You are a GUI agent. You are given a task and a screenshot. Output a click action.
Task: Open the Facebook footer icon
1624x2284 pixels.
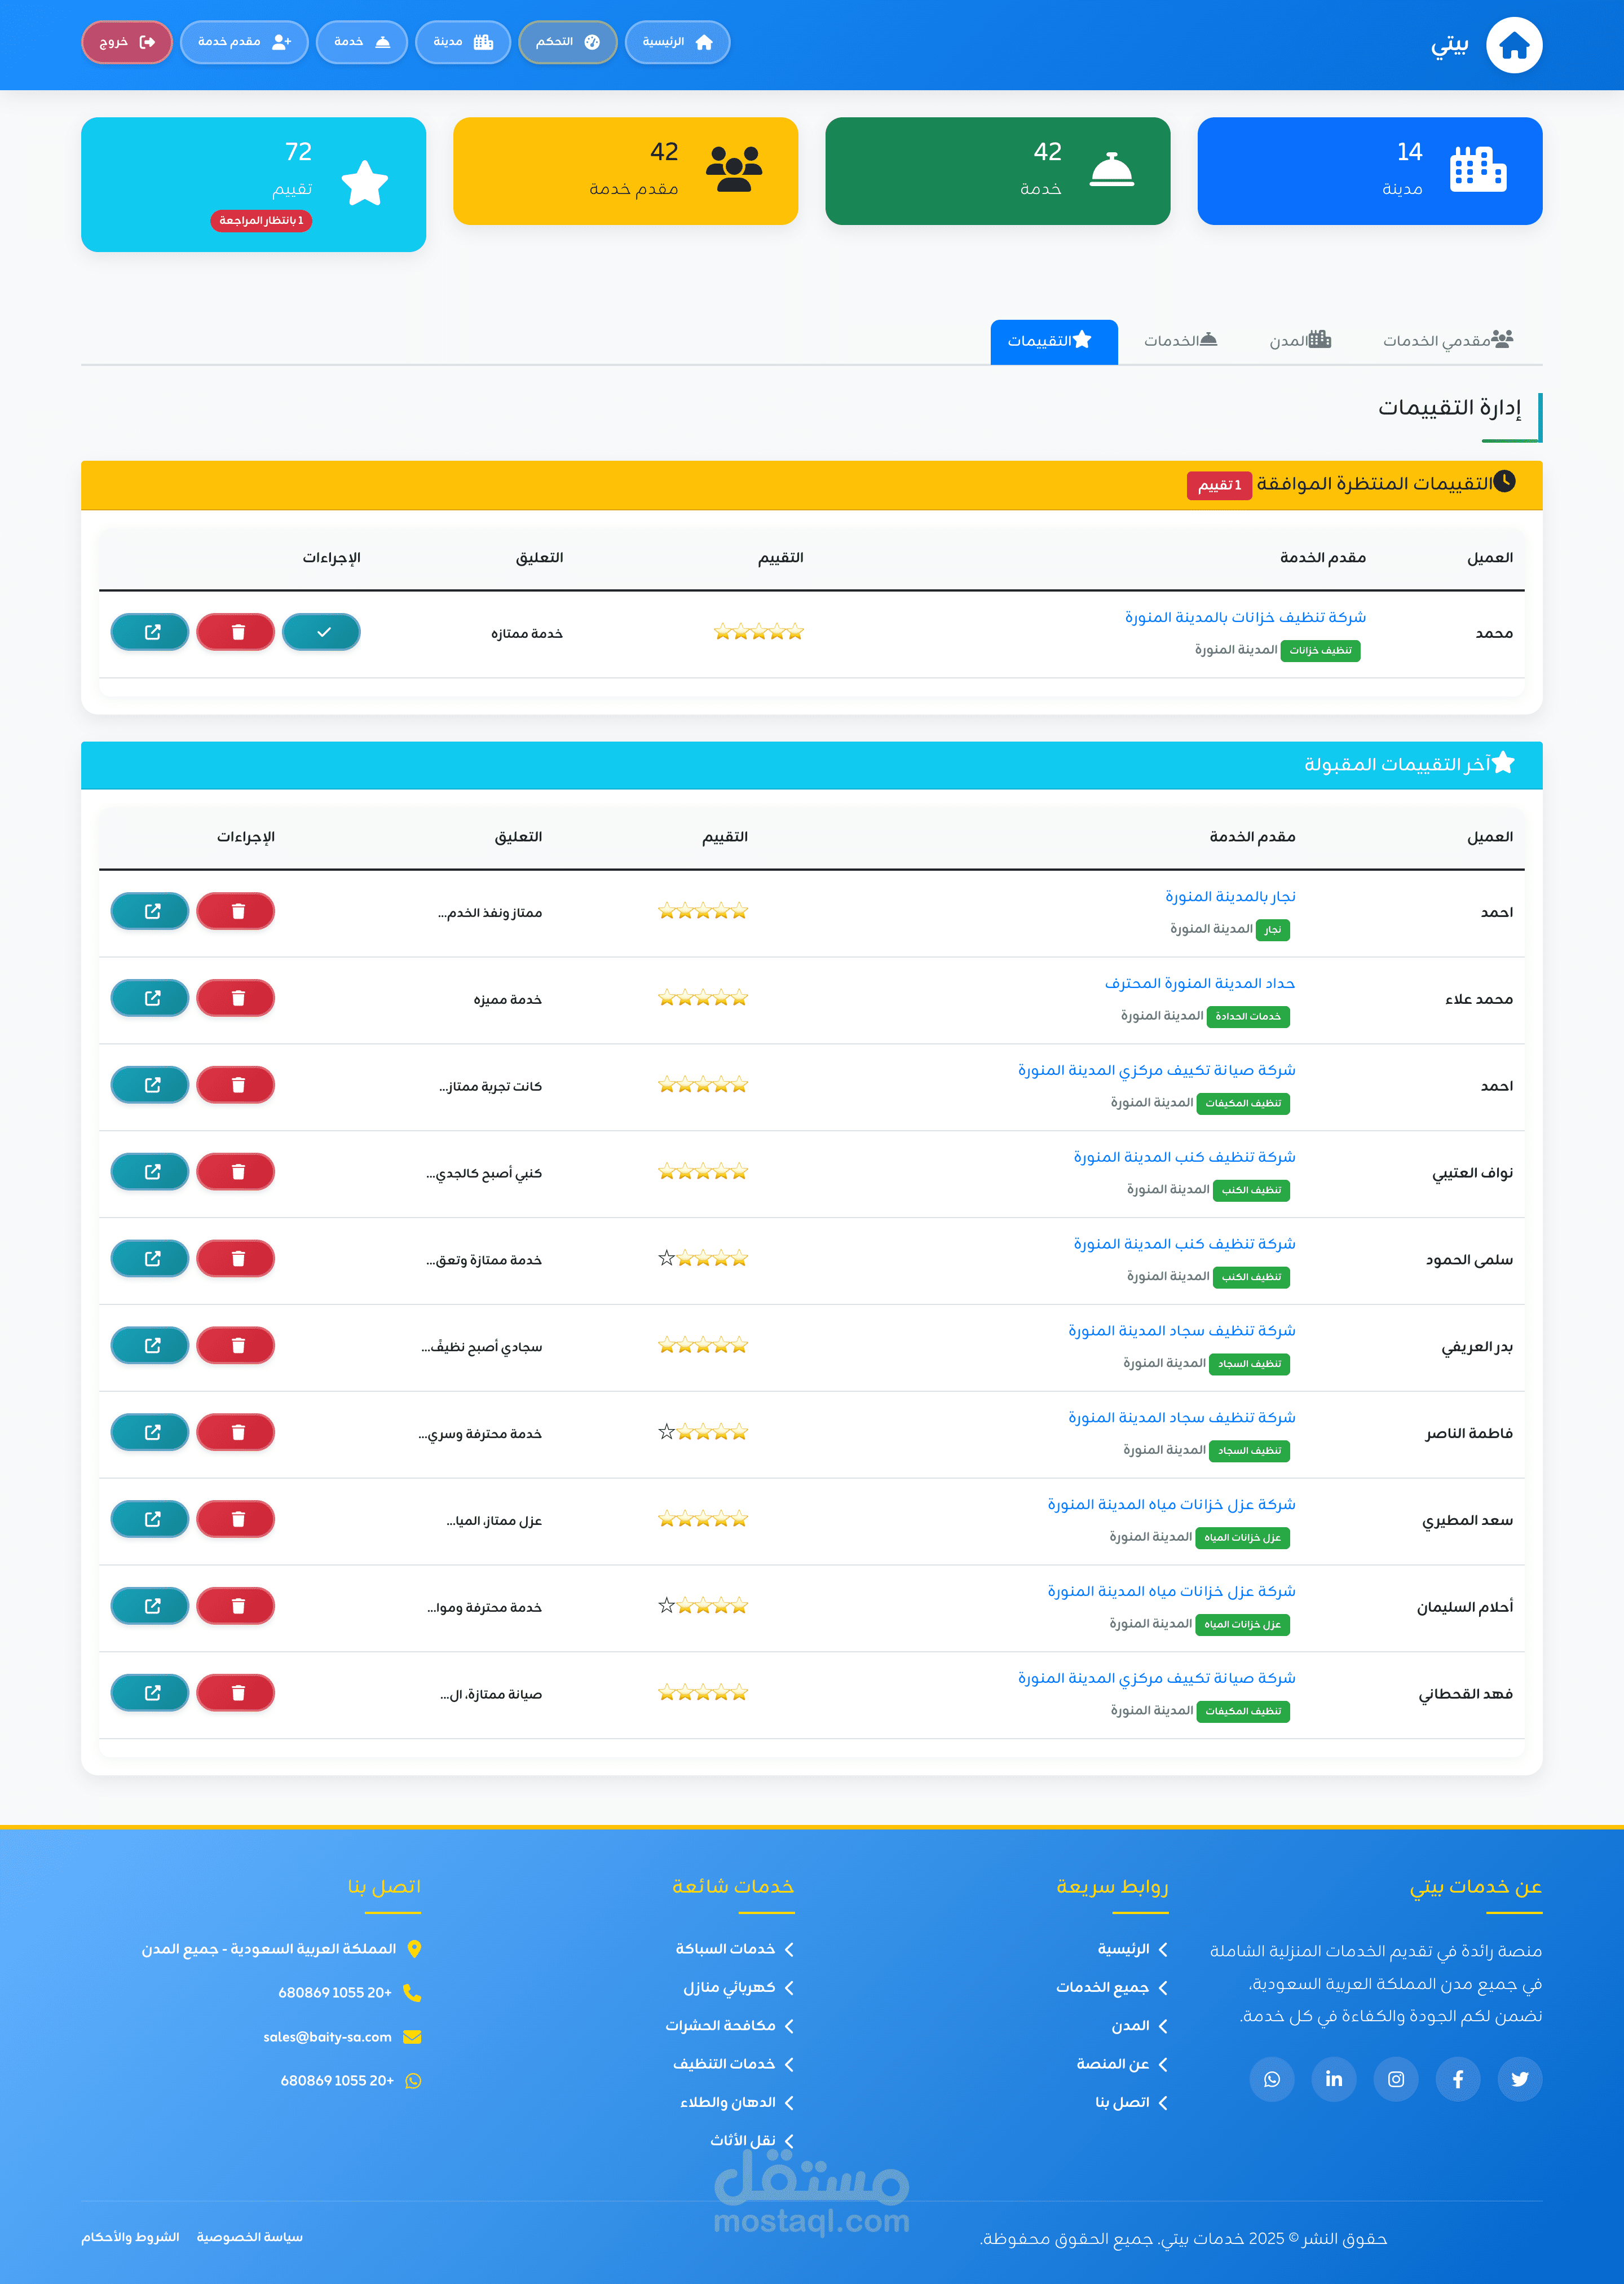click(x=1457, y=2079)
